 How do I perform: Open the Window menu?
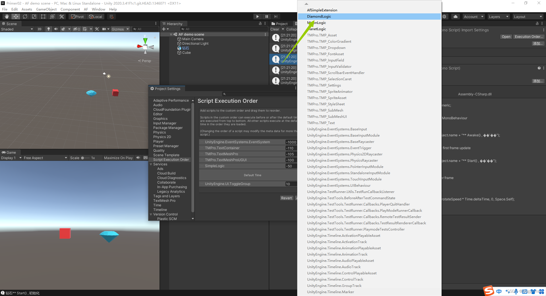click(x=98, y=9)
